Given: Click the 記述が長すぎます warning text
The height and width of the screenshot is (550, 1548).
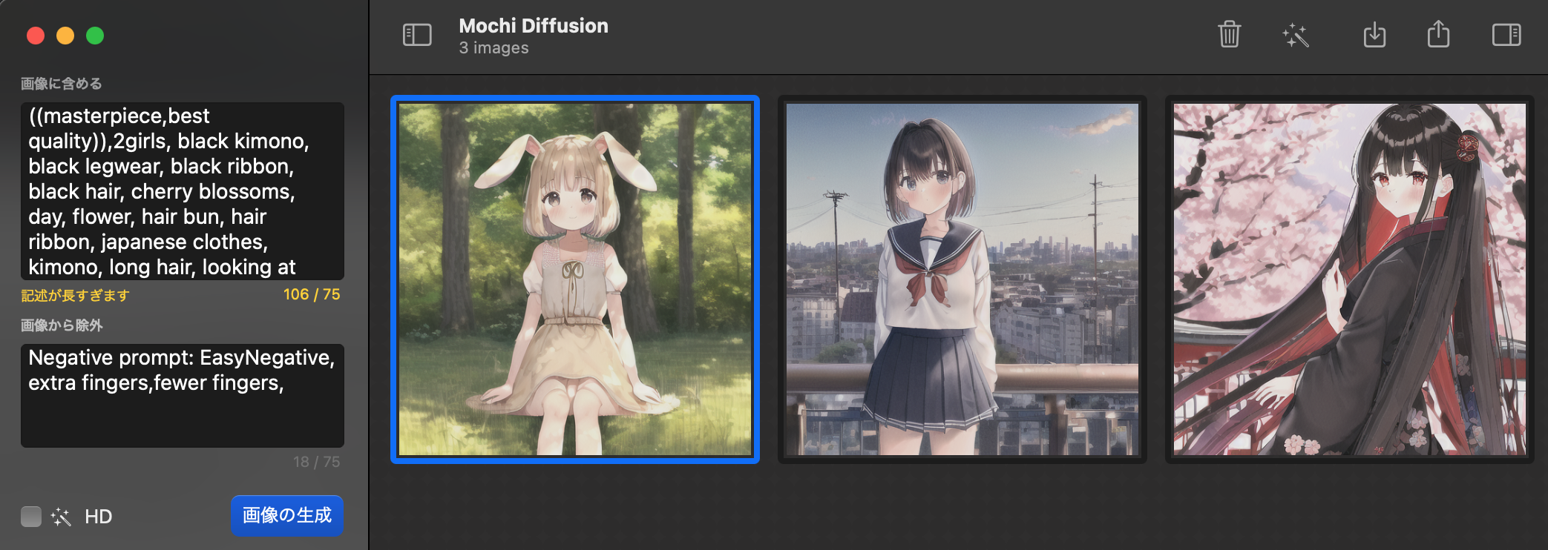Looking at the screenshot, I should pos(75,296).
